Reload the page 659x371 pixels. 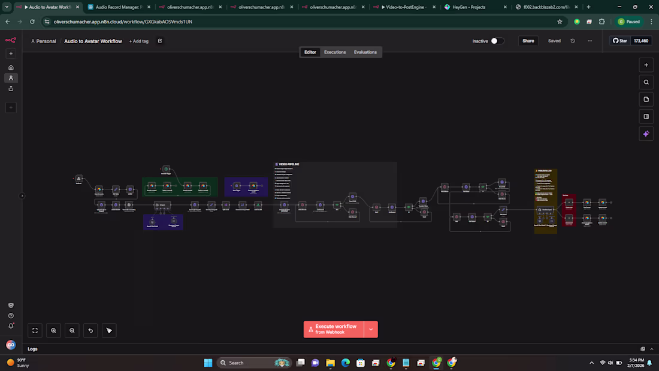[32, 22]
